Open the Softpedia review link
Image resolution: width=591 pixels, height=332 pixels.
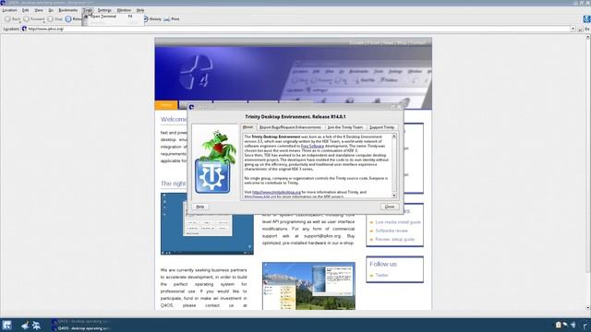(392, 231)
